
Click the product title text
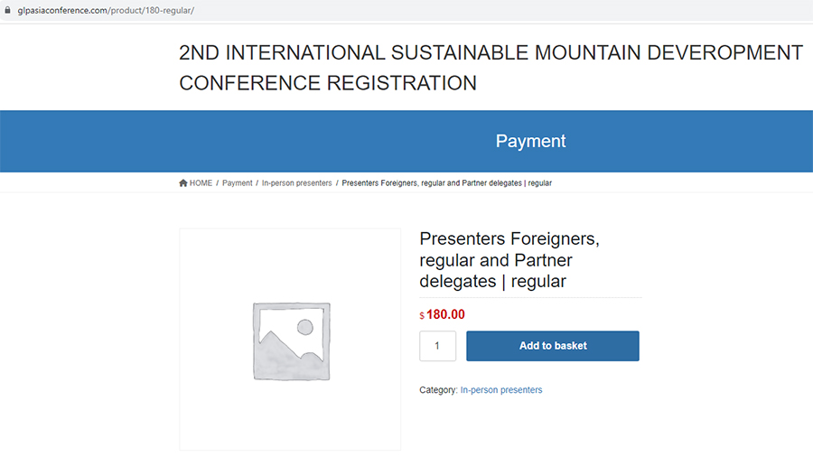[x=509, y=259]
